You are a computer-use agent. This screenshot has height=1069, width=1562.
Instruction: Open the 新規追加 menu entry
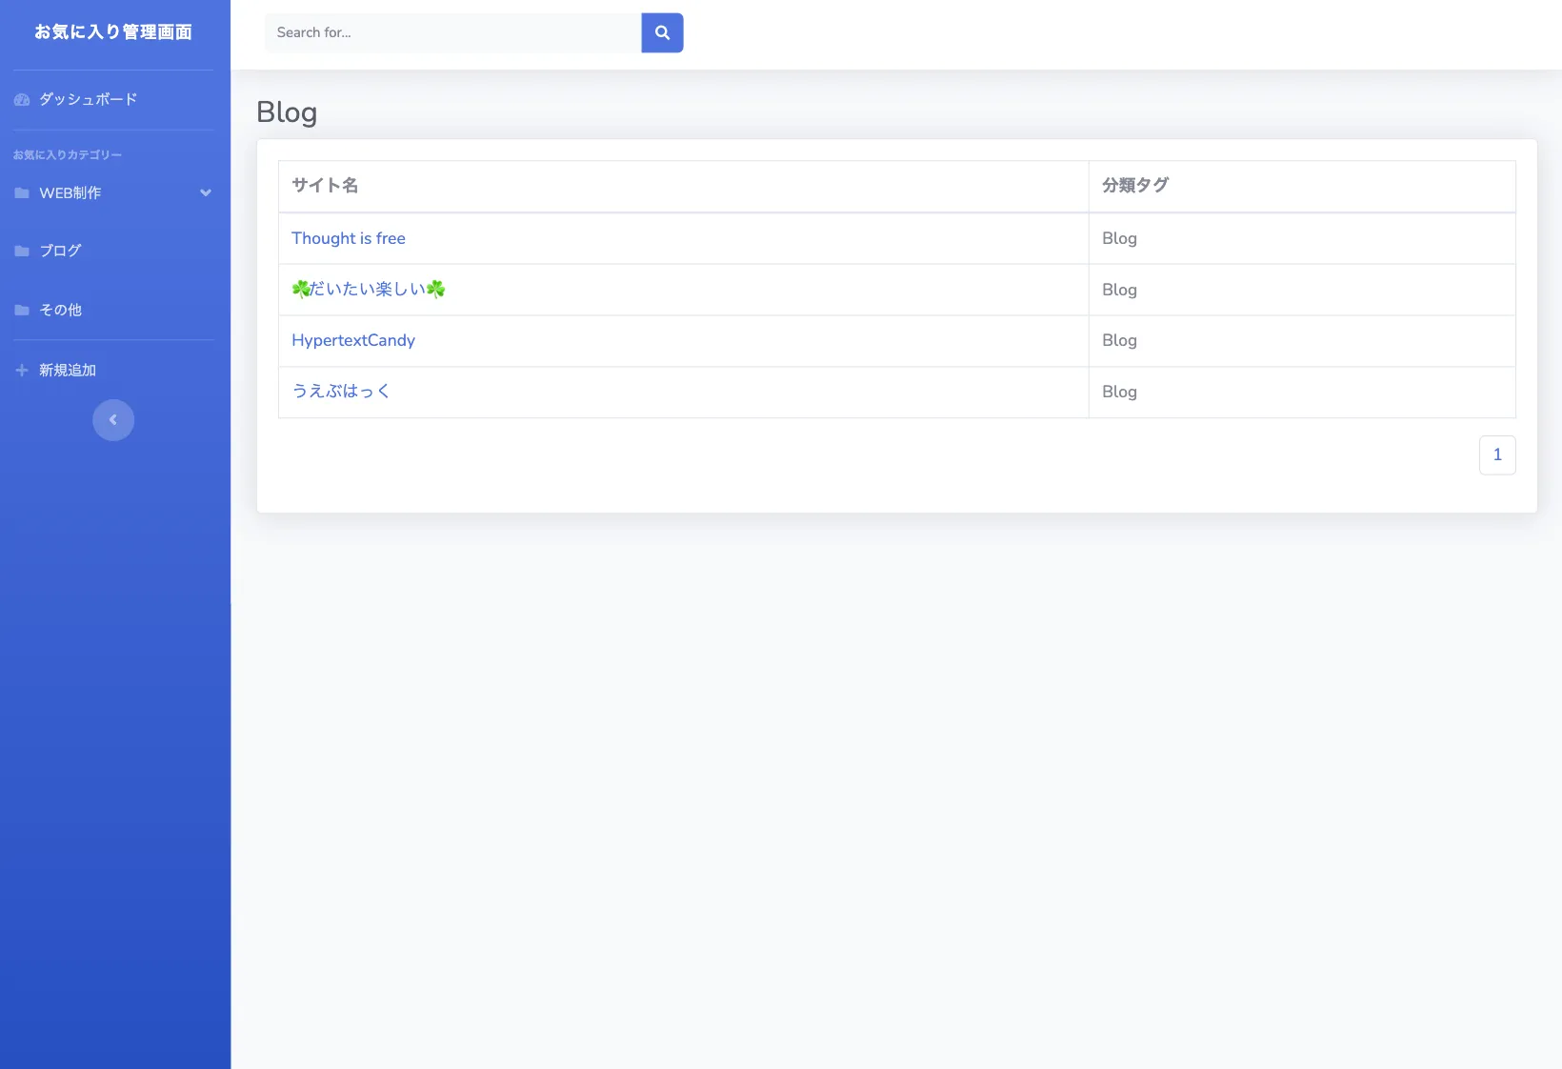click(68, 371)
